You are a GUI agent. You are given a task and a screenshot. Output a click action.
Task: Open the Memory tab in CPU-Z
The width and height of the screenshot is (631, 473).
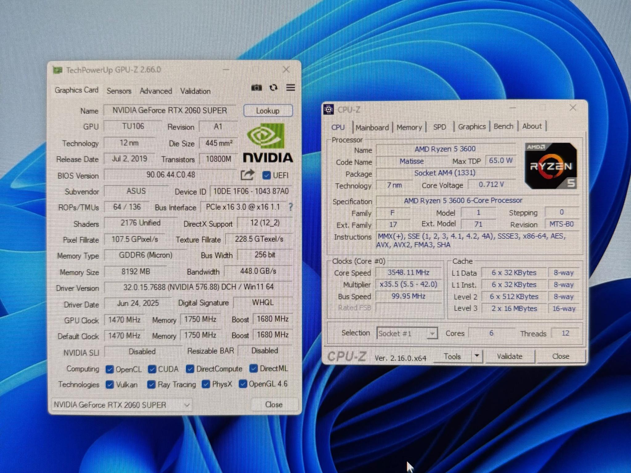pos(409,127)
